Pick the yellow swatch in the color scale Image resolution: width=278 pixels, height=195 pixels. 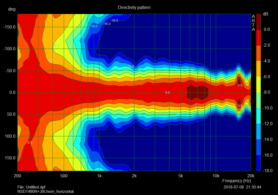point(258,84)
